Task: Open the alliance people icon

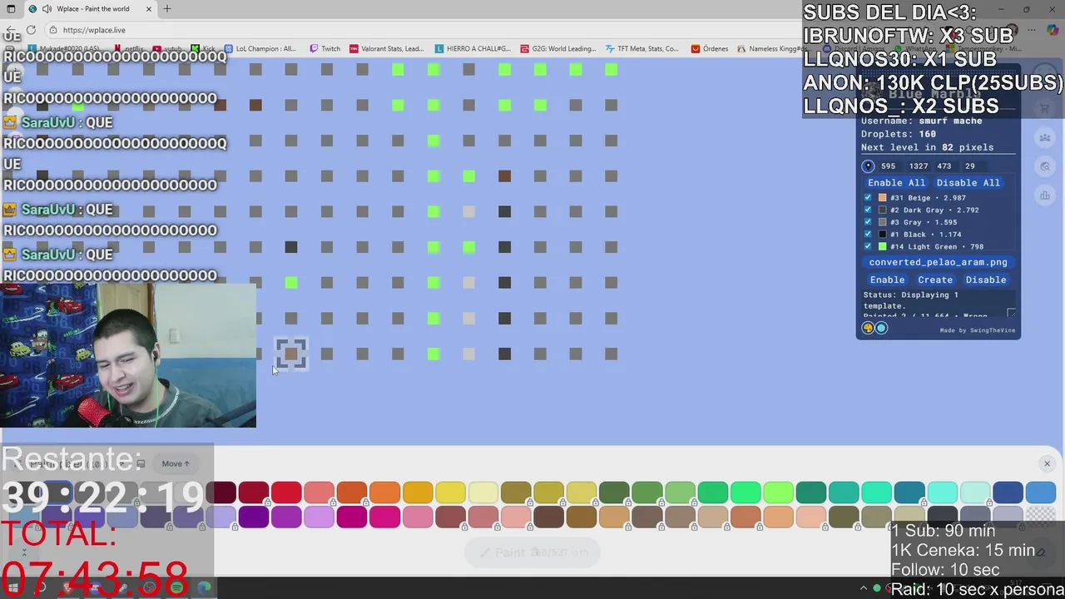Action: click(1045, 137)
